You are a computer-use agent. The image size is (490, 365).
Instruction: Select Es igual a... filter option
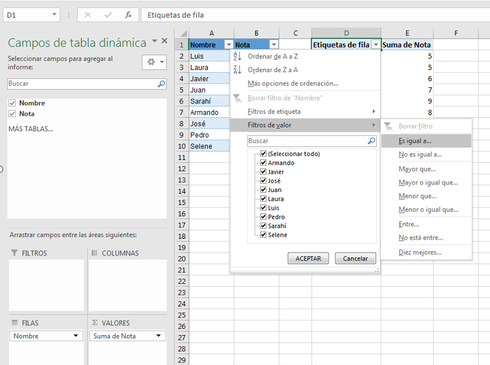426,141
